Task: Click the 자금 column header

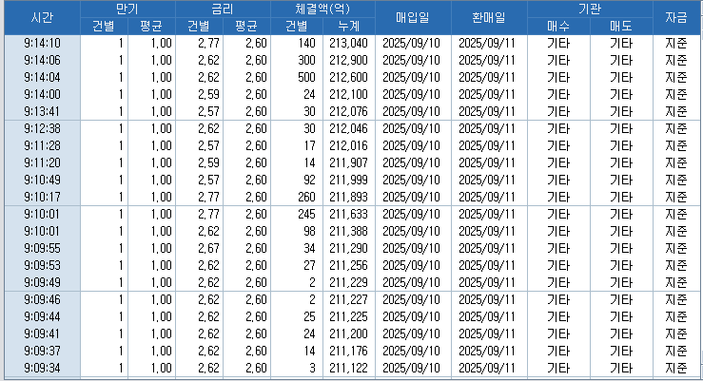Action: pos(676,17)
